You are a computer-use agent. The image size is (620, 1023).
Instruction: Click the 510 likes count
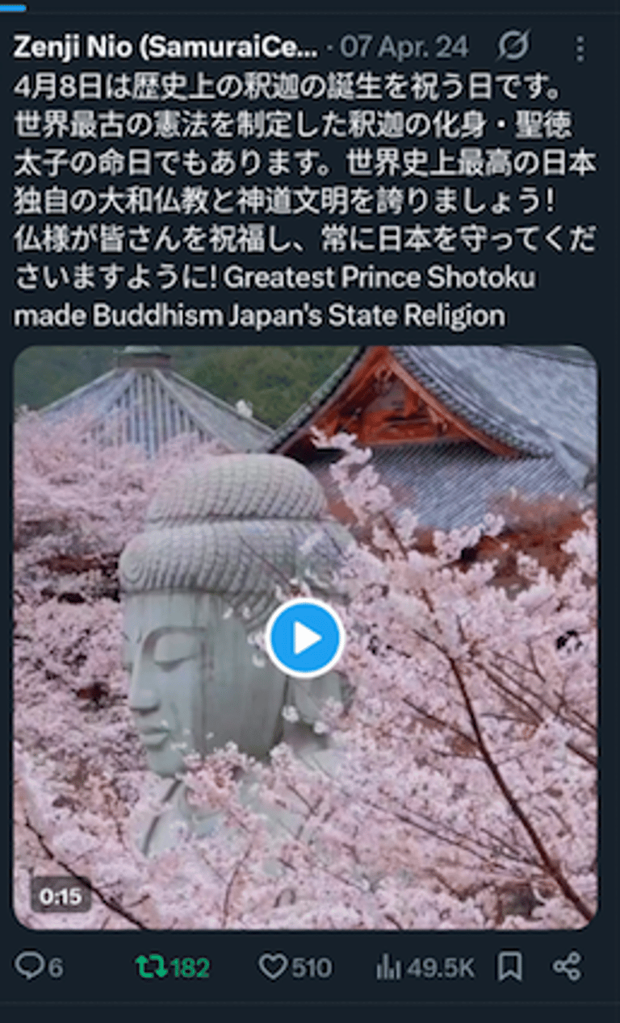point(312,967)
